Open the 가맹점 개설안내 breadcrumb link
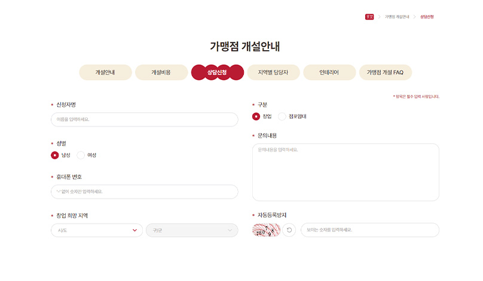This screenshot has width=483, height=281. (x=397, y=17)
